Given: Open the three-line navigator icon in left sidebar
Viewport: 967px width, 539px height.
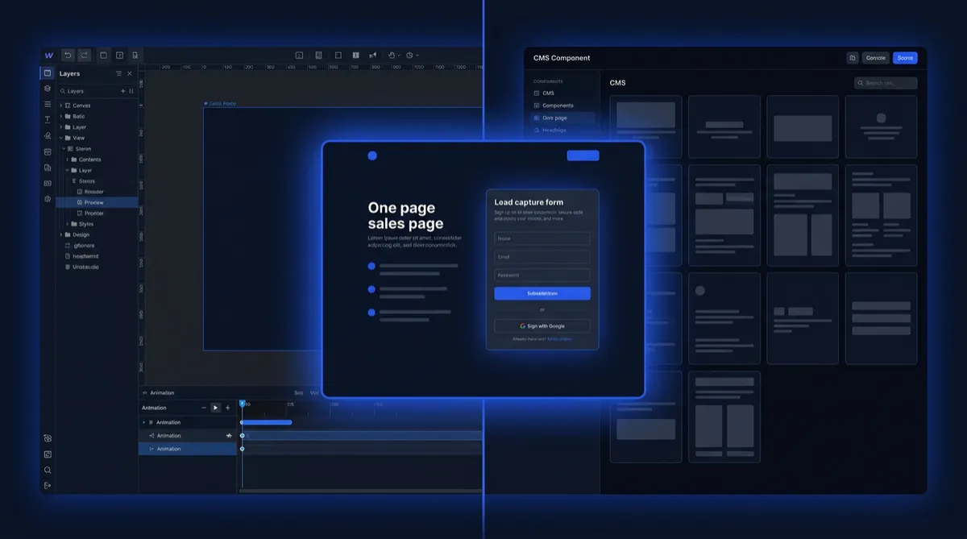Looking at the screenshot, I should [x=48, y=104].
